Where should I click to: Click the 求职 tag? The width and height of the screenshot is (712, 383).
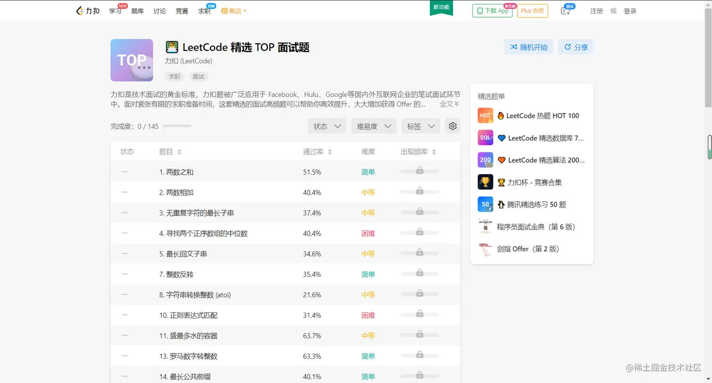click(x=174, y=76)
